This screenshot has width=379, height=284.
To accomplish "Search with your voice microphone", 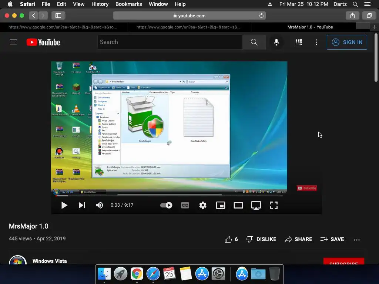I will (276, 42).
